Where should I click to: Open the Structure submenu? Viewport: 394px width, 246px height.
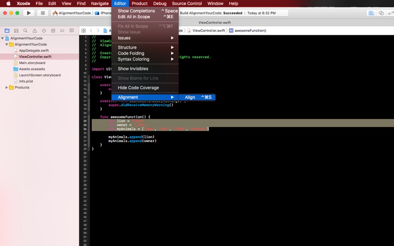click(145, 47)
